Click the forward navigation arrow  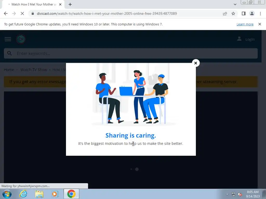pyautogui.click(x=14, y=13)
